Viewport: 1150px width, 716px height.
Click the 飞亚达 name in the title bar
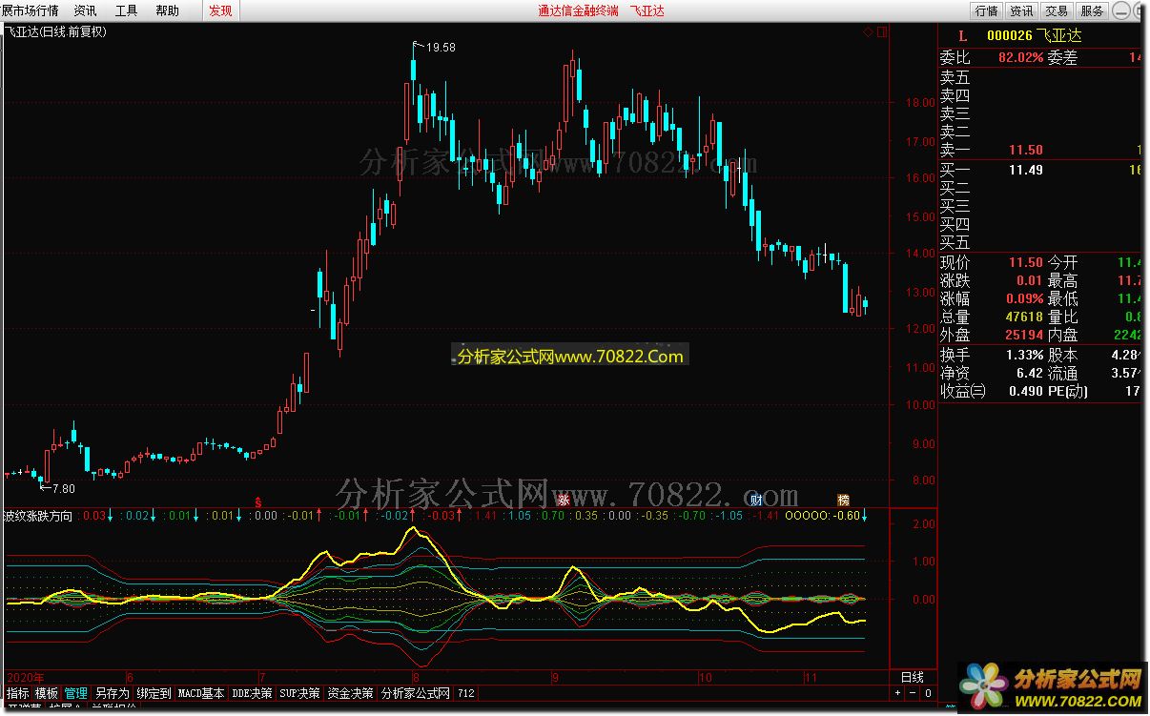pyautogui.click(x=647, y=10)
